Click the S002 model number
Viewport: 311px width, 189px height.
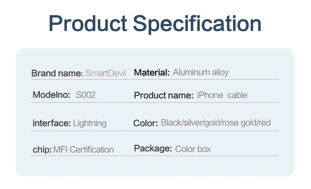(x=86, y=95)
